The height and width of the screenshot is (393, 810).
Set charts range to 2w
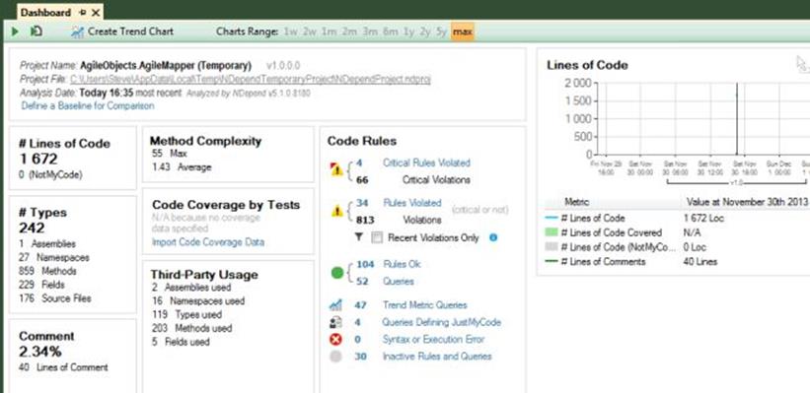310,32
